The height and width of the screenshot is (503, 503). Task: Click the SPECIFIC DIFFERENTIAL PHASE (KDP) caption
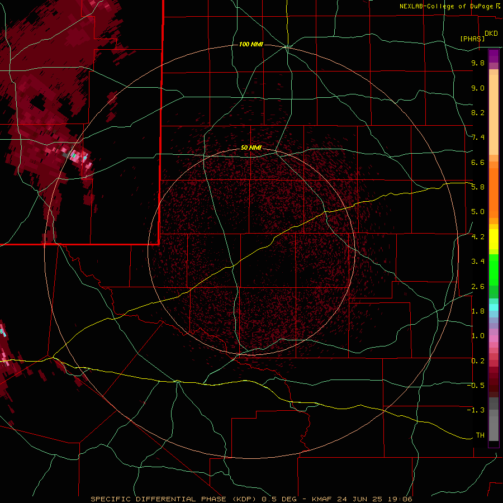coord(174,499)
